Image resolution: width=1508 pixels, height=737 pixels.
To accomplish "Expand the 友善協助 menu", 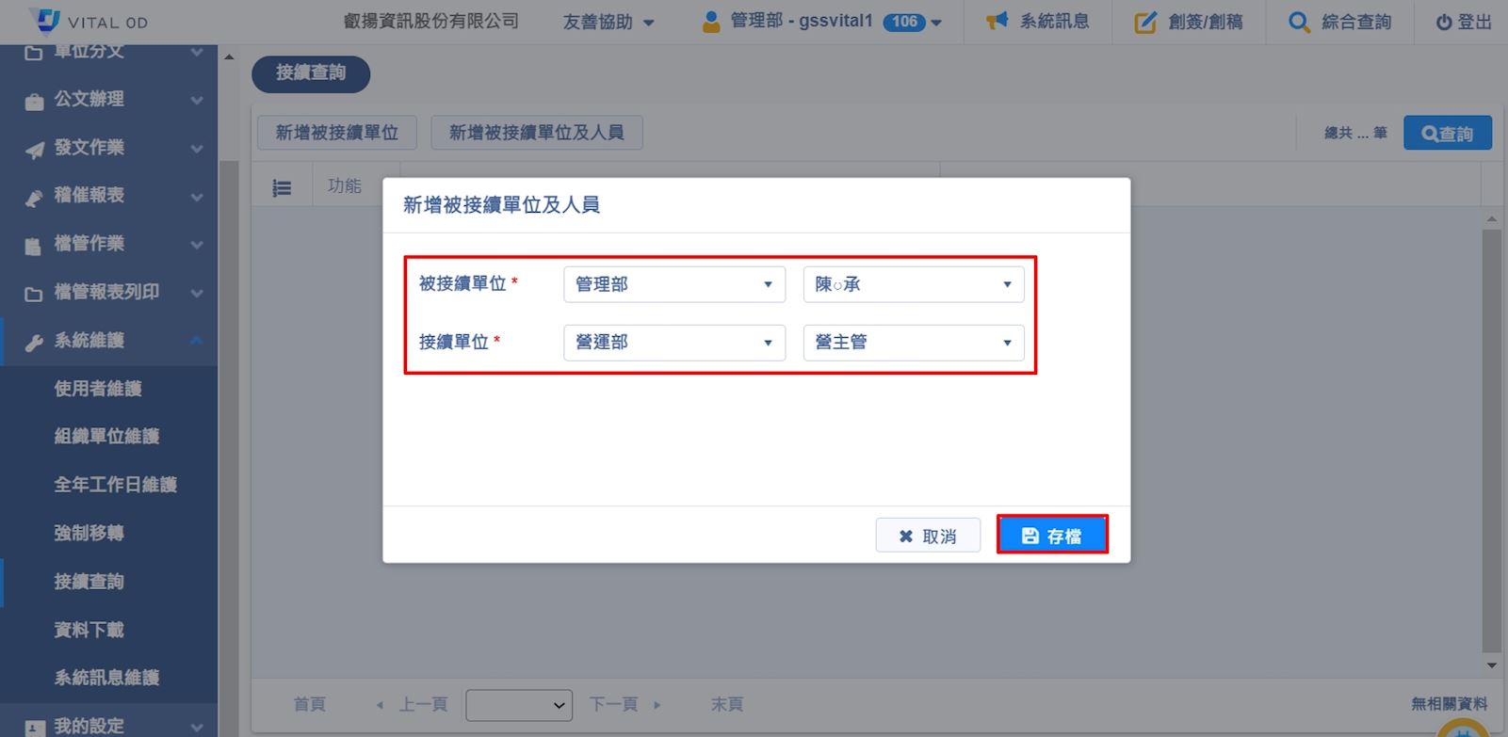I will pos(608,22).
